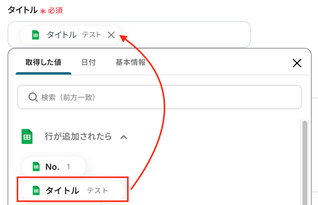The height and width of the screenshot is (205, 318).
Task: Click the テスト sample value in the タイトル option
Action: (97, 190)
